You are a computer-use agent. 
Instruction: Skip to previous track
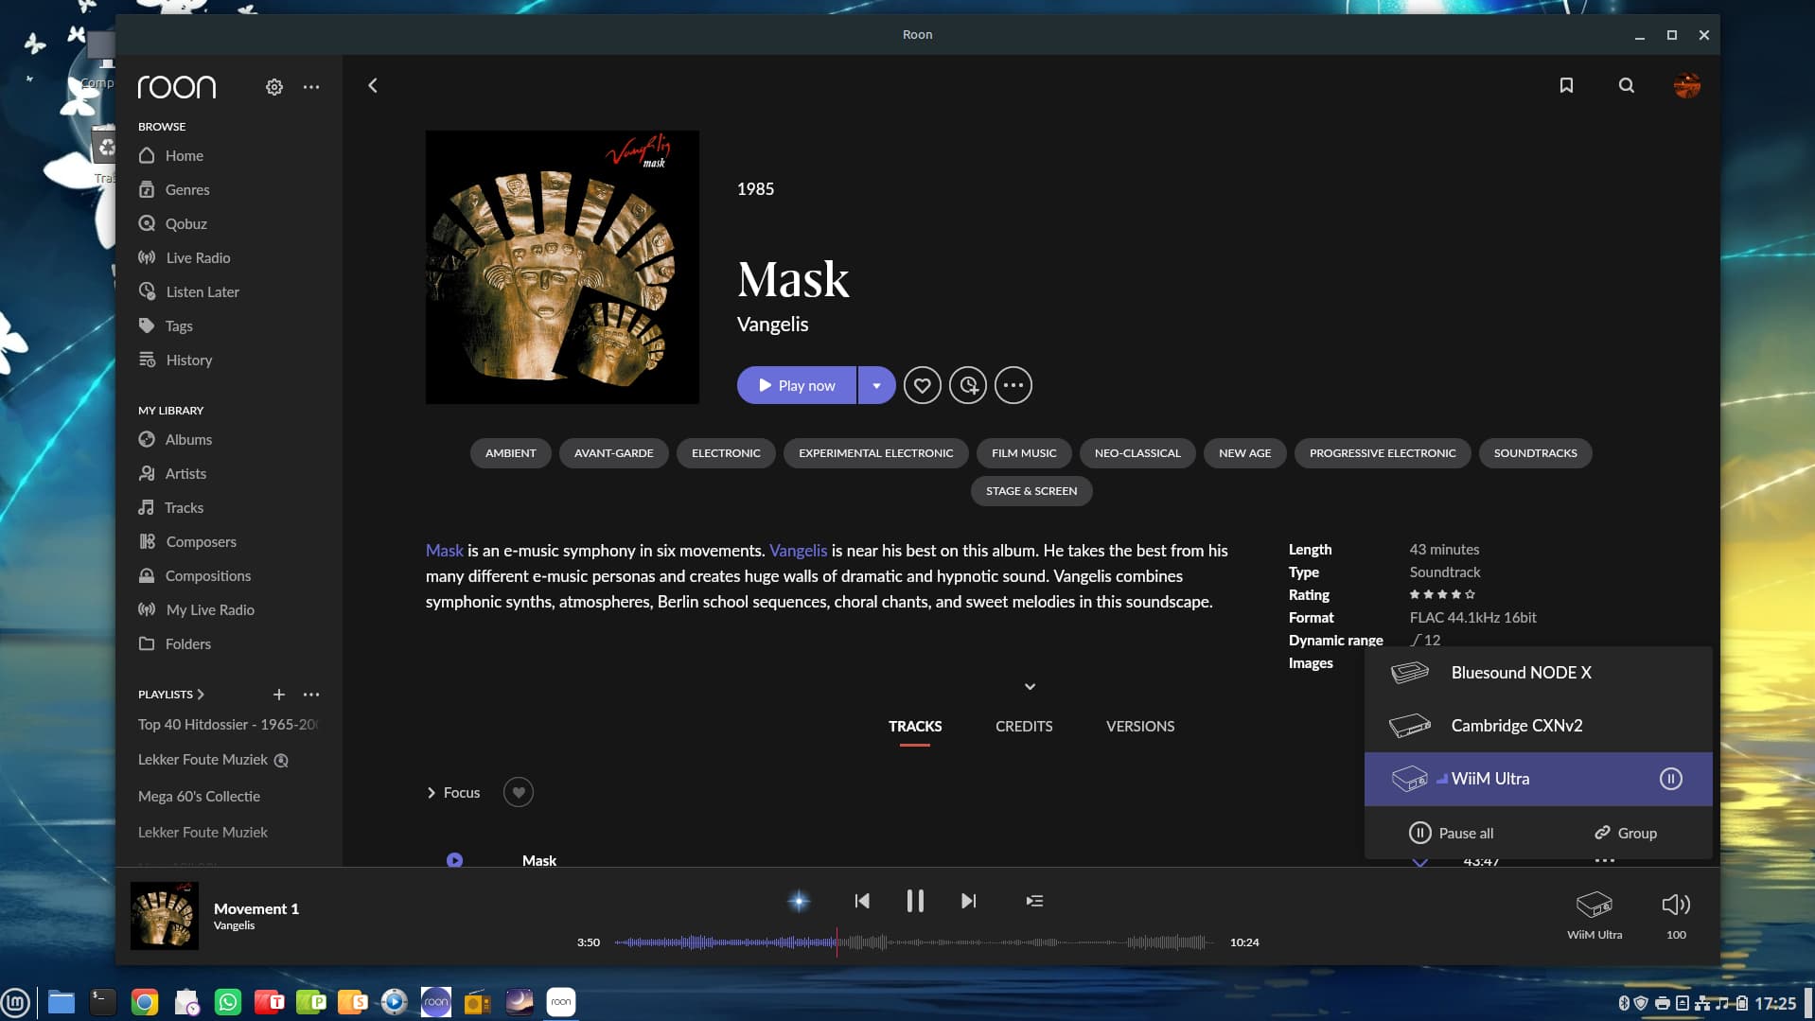(x=862, y=901)
